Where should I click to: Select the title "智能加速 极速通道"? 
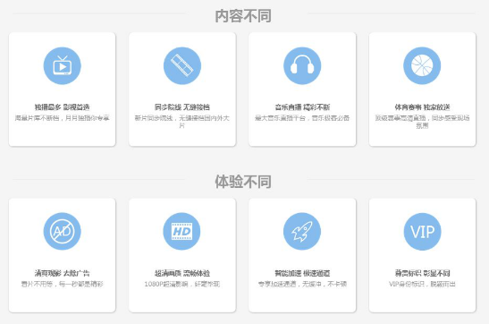click(x=302, y=273)
